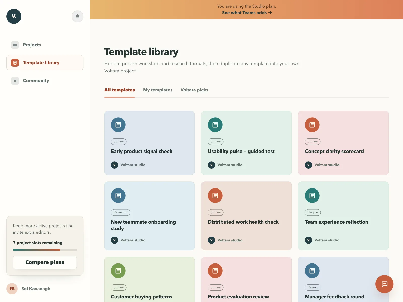Click Survey tag on Concept clarity scorecard
Screen dimensions: 403x302
tap(313, 141)
